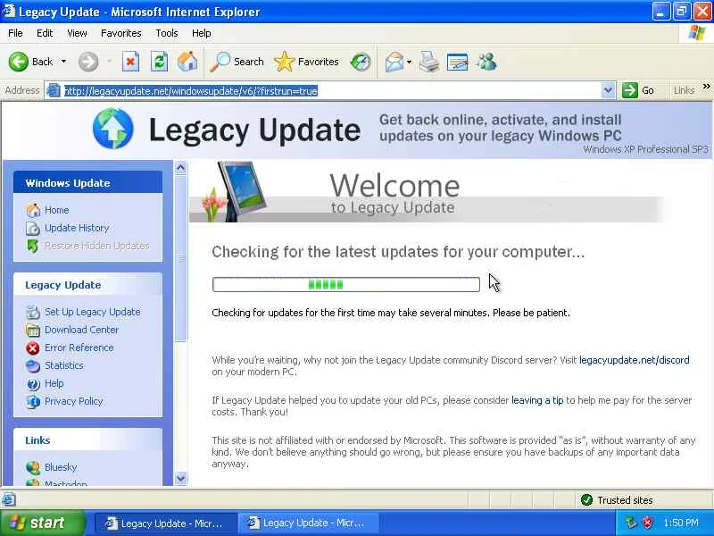
Task: Expand the Links toolbar chevron
Action: pos(706,87)
